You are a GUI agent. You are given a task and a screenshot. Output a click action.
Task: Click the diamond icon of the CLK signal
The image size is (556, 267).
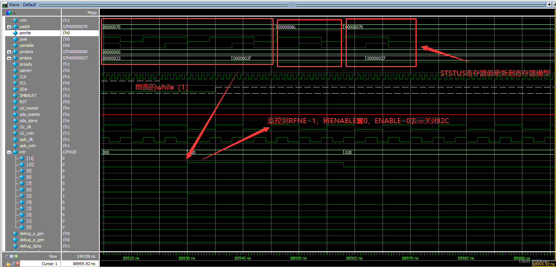click(x=15, y=77)
